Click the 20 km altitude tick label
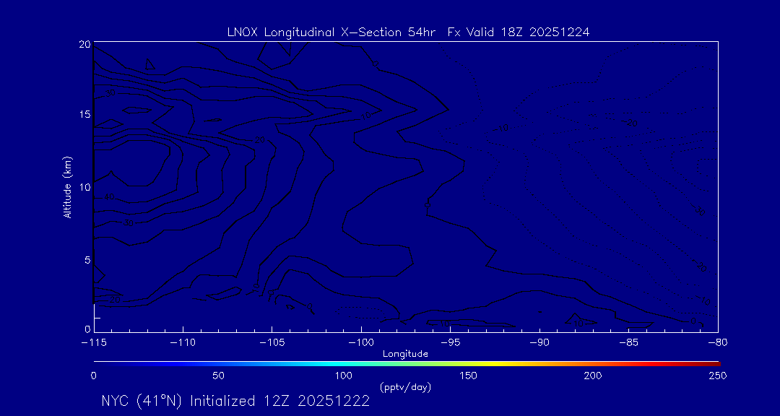Viewport: 780px width, 416px height. click(84, 44)
